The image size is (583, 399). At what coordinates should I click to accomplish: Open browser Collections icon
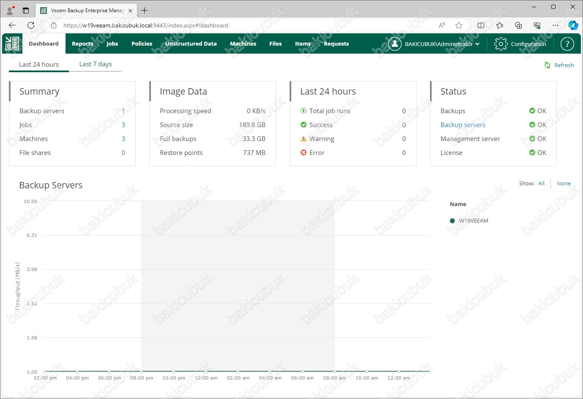[518, 25]
